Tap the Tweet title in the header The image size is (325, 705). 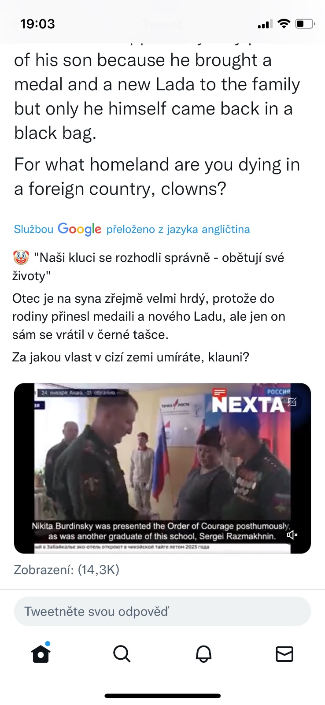click(x=162, y=25)
